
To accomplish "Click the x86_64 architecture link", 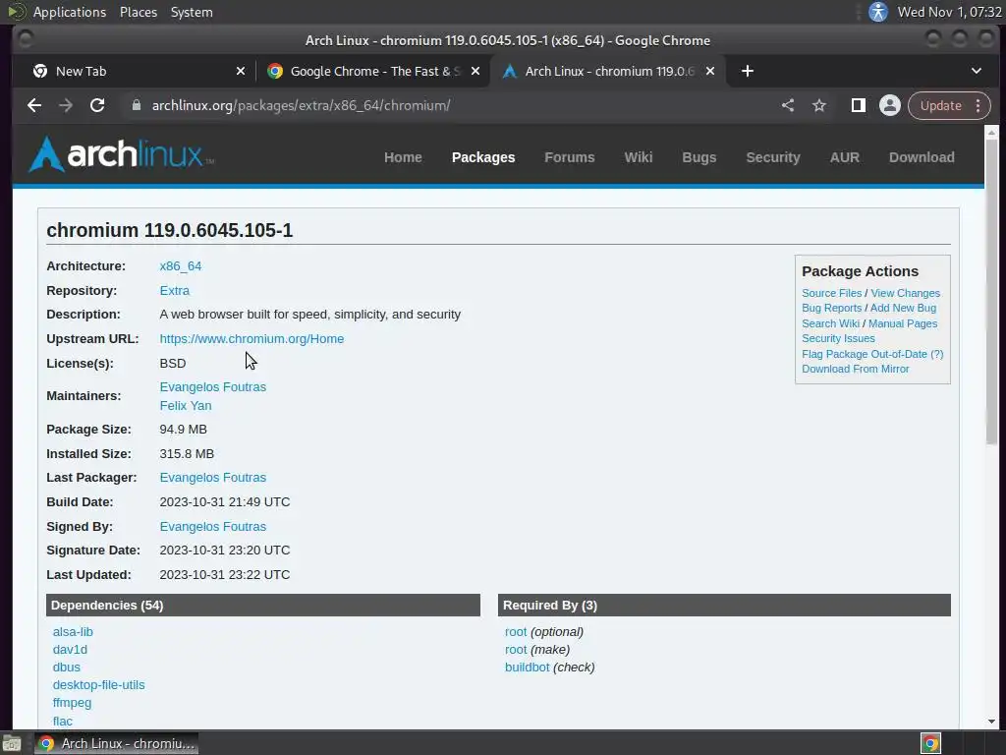I will coord(181,265).
